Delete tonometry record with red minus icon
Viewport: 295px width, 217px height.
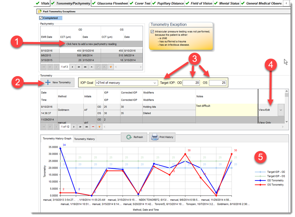tap(93, 127)
